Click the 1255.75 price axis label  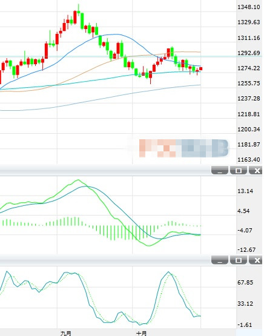click(x=249, y=84)
